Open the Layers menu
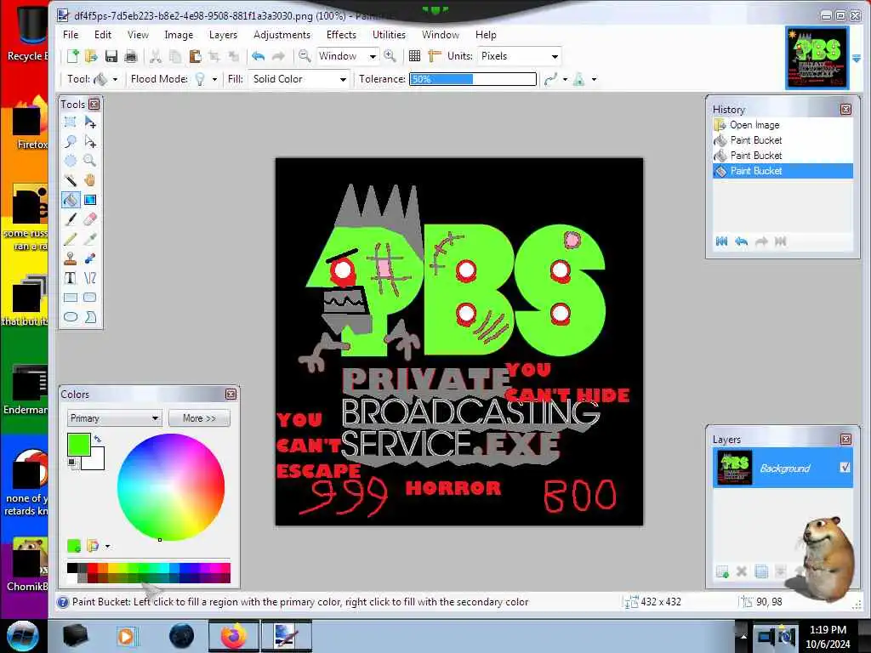 pyautogui.click(x=223, y=34)
